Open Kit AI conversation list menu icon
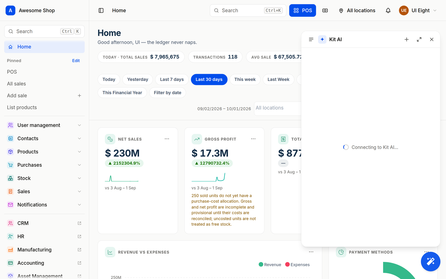446x279 pixels. point(311,39)
